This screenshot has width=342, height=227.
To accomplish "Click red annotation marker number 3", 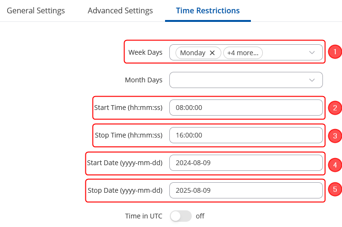I will [x=335, y=136].
